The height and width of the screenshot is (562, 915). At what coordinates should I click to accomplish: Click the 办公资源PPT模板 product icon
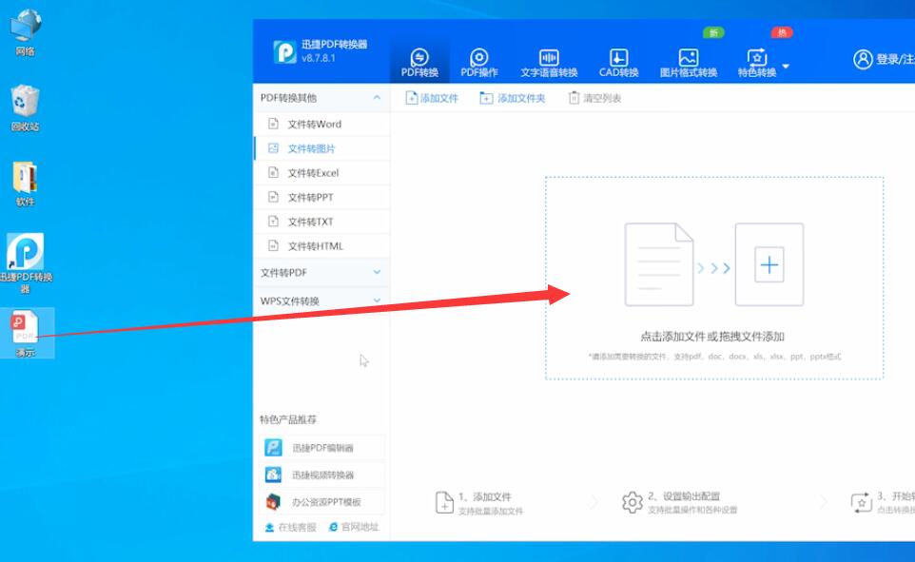tap(273, 501)
